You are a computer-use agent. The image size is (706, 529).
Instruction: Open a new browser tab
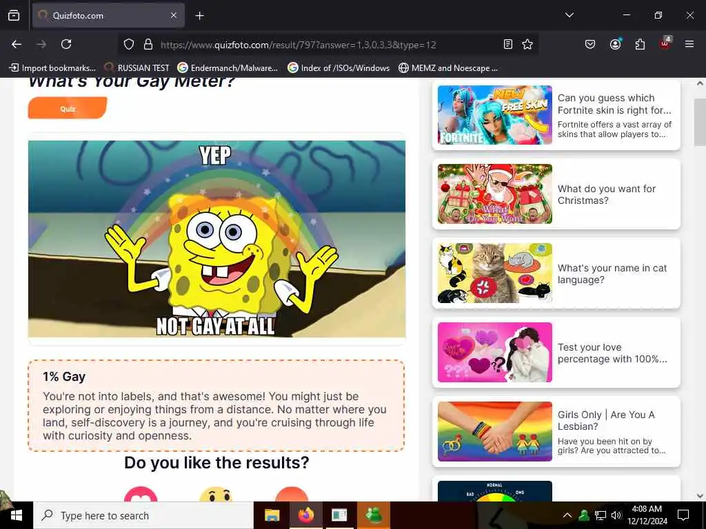(x=199, y=16)
